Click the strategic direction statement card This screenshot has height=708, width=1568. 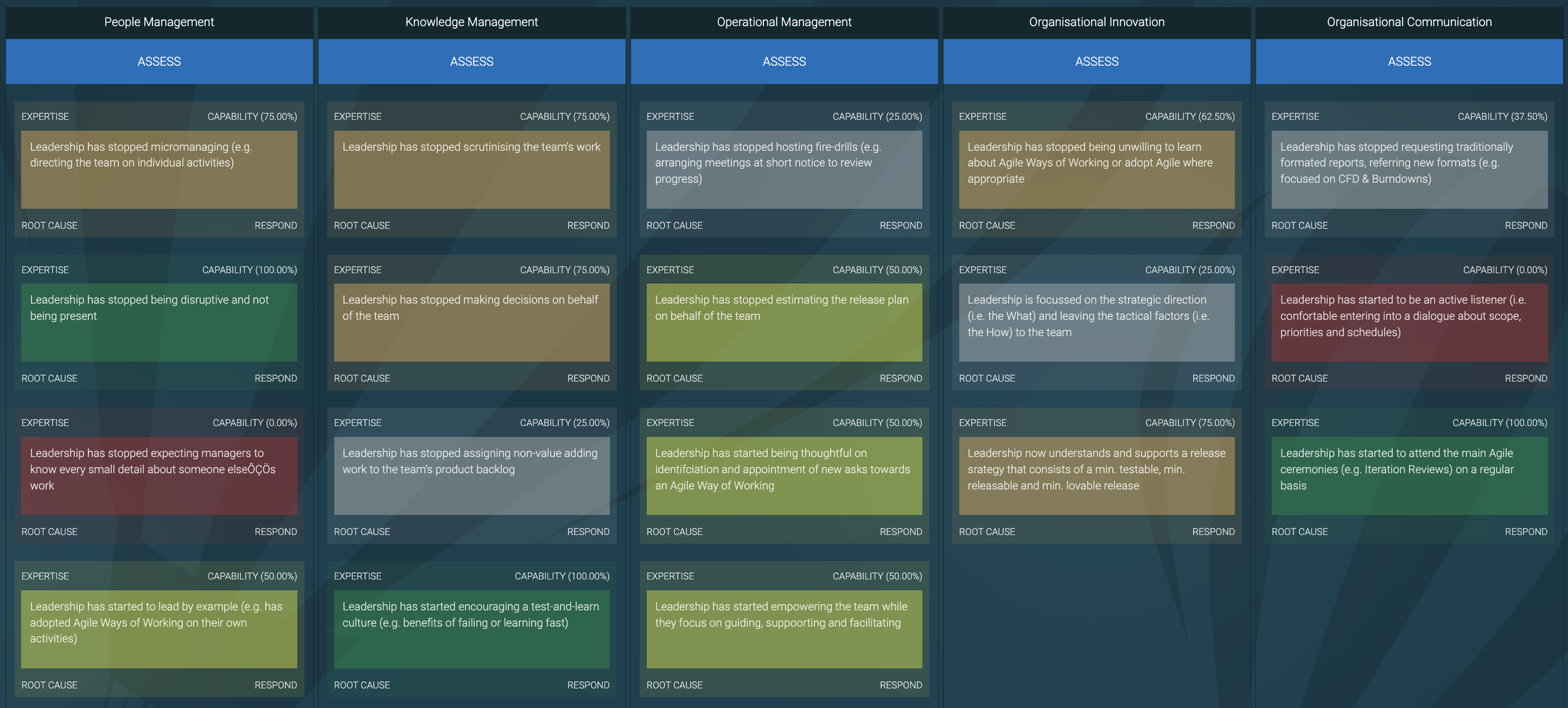click(x=1096, y=323)
